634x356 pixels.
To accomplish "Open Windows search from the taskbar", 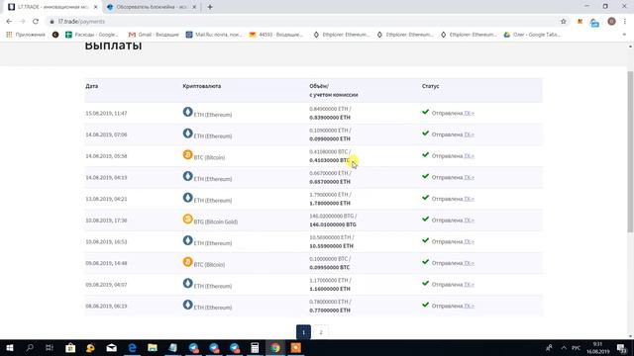I will click(x=30, y=347).
